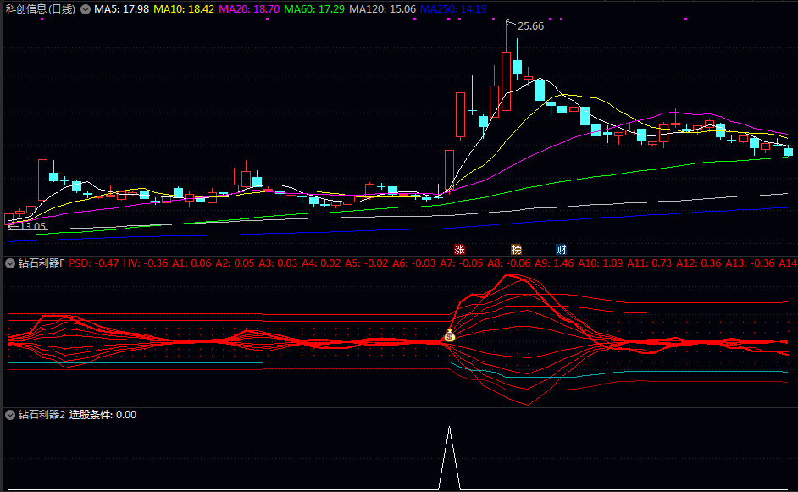Click the MA120 moving average label

pyautogui.click(x=382, y=9)
